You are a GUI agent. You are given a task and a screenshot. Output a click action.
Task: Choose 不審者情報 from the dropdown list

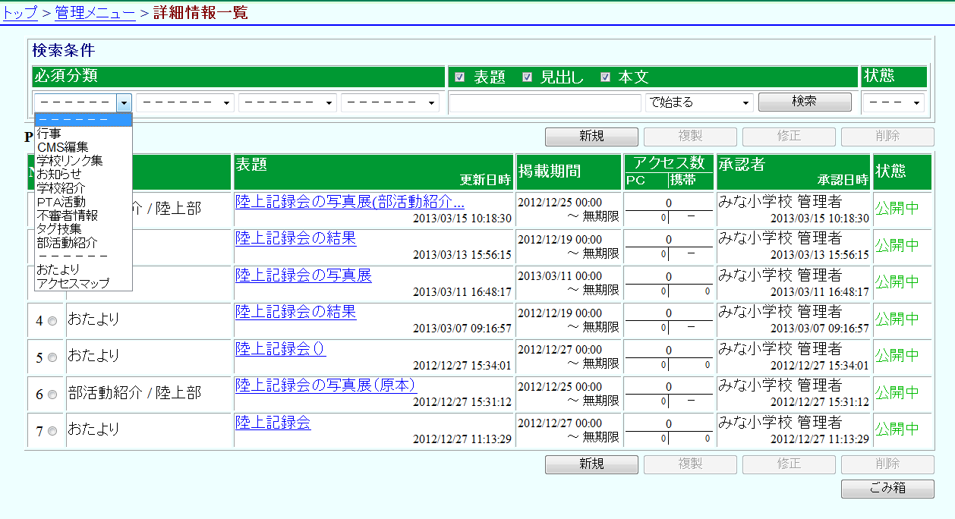(x=84, y=215)
